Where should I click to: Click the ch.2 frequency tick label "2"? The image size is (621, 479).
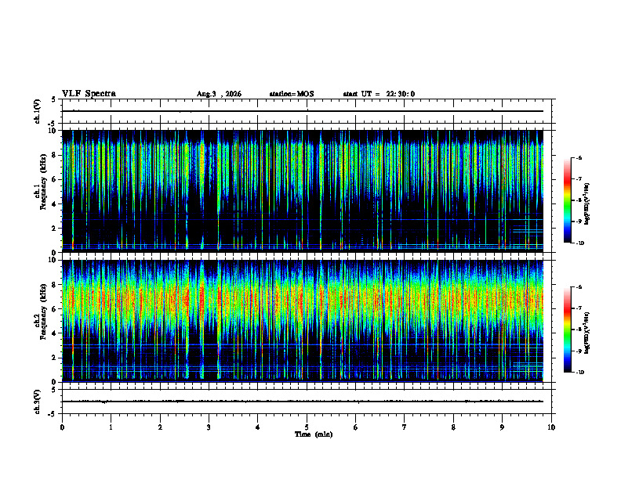(x=54, y=358)
